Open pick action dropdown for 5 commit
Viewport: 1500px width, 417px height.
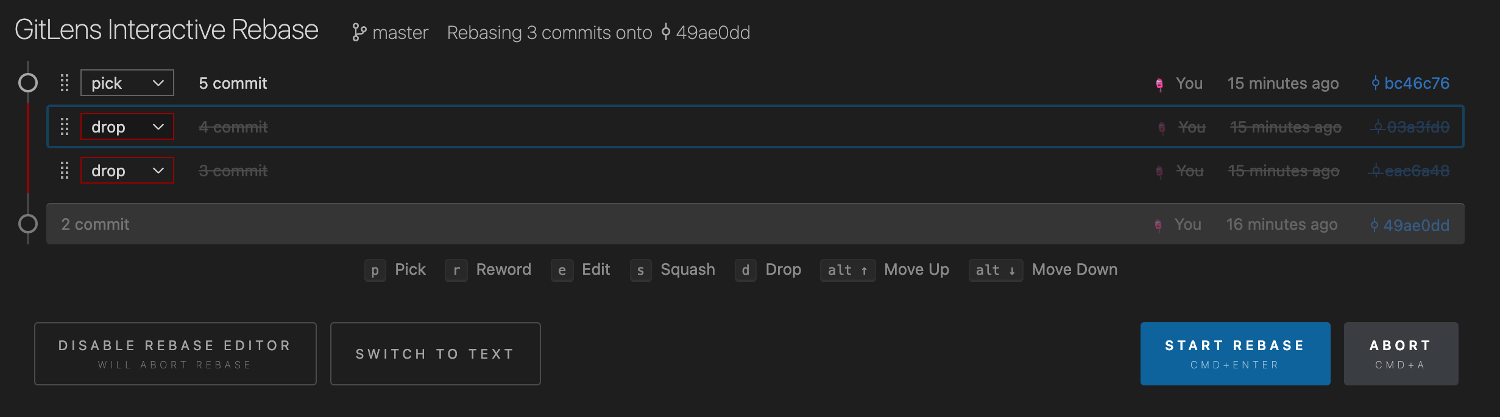[x=127, y=83]
